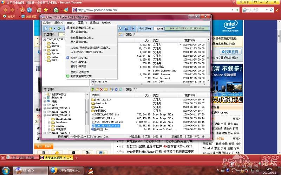Image resolution: width=281 pixels, height=175 pixels.
Task: Click the browser refresh icon
Action: [x=30, y=10]
